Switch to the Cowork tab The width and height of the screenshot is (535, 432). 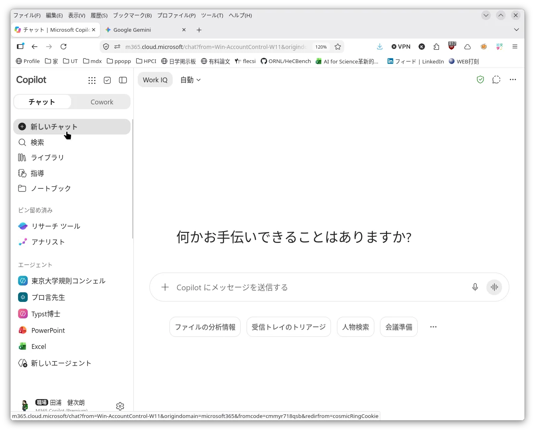[x=102, y=102]
